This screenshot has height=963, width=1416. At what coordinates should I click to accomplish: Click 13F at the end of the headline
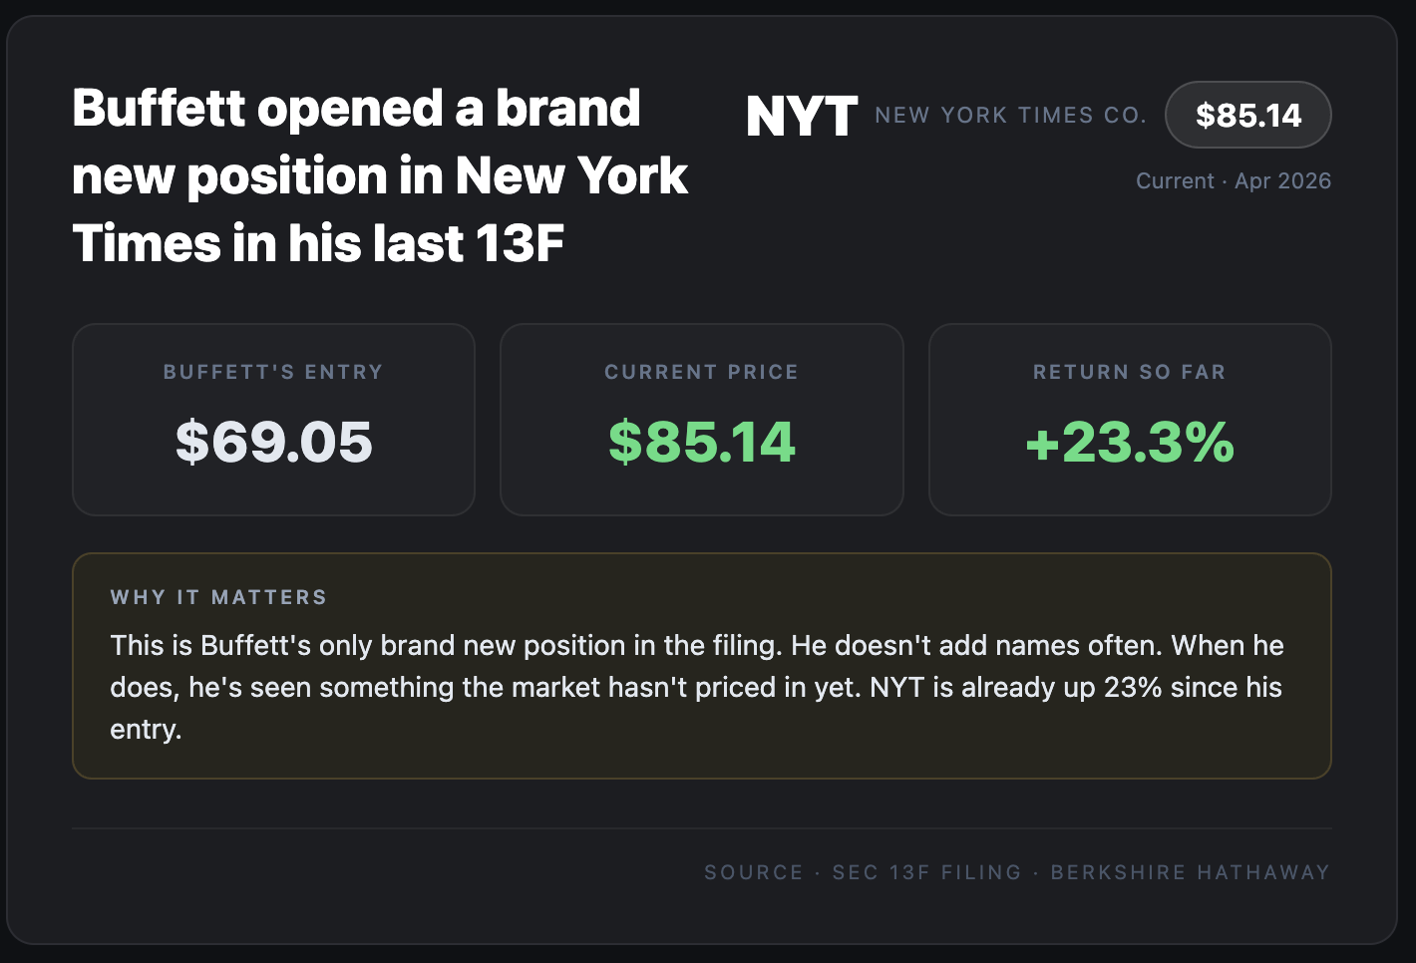pos(520,244)
